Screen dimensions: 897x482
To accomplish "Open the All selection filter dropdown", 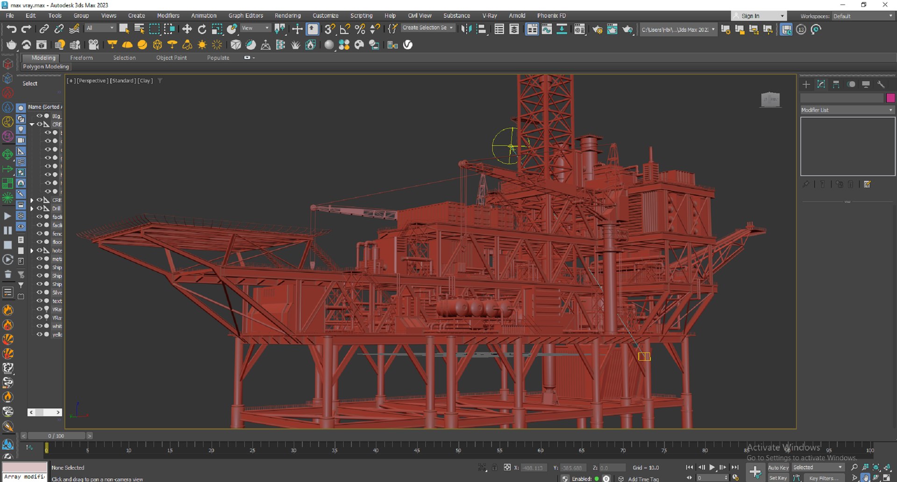I will 100,28.
